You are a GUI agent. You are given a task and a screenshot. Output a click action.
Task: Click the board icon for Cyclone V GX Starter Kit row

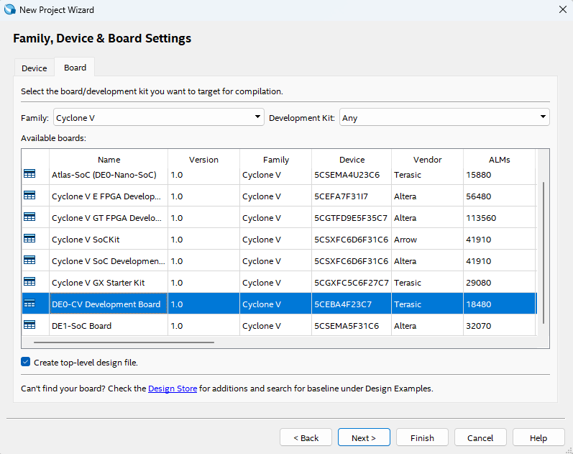coord(29,282)
